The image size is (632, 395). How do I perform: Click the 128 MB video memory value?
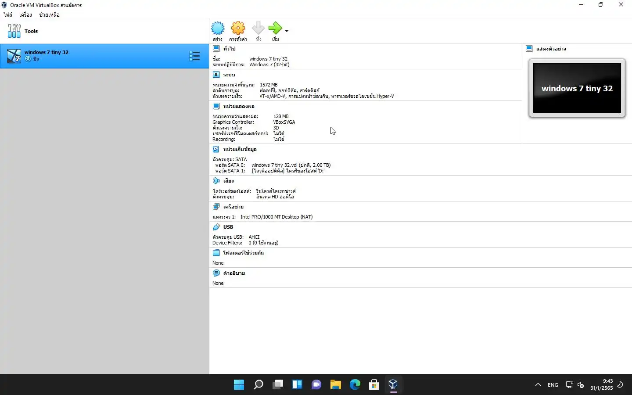[x=281, y=116]
